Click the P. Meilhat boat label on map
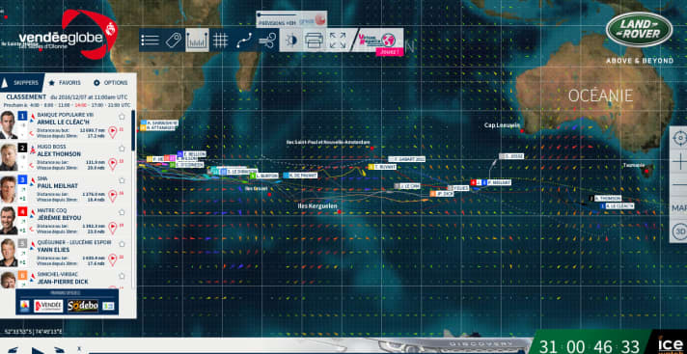 click(496, 182)
